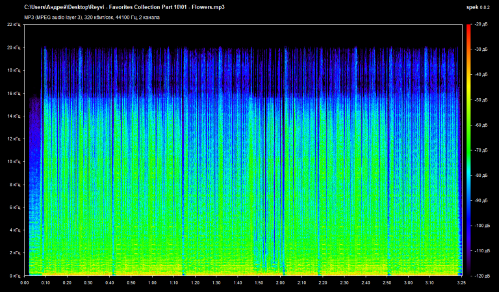This screenshot has height=292, width=499.
Task: Select the 20 кГц frequency label
Action: [14, 47]
